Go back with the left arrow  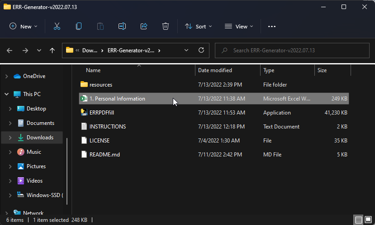[x=9, y=51]
